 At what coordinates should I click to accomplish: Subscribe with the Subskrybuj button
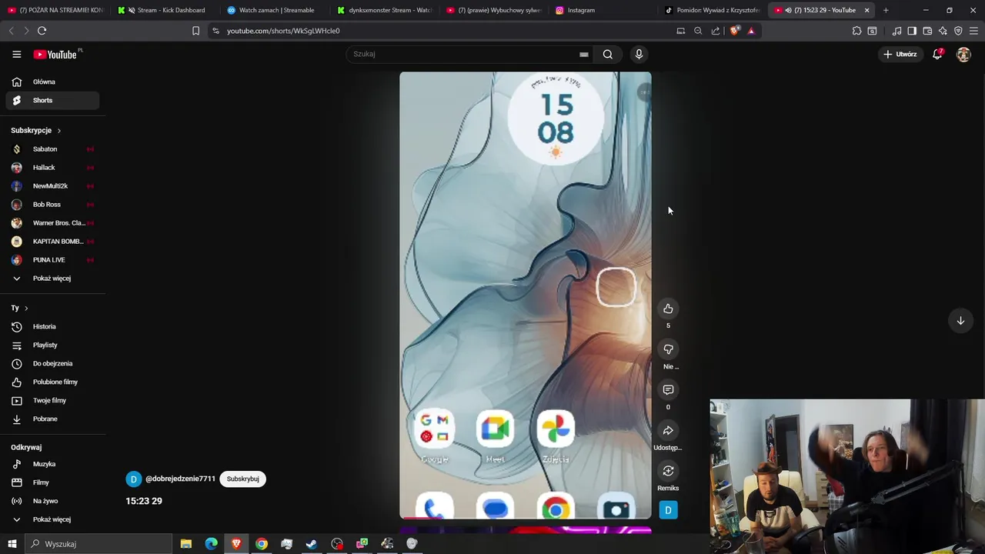point(242,479)
